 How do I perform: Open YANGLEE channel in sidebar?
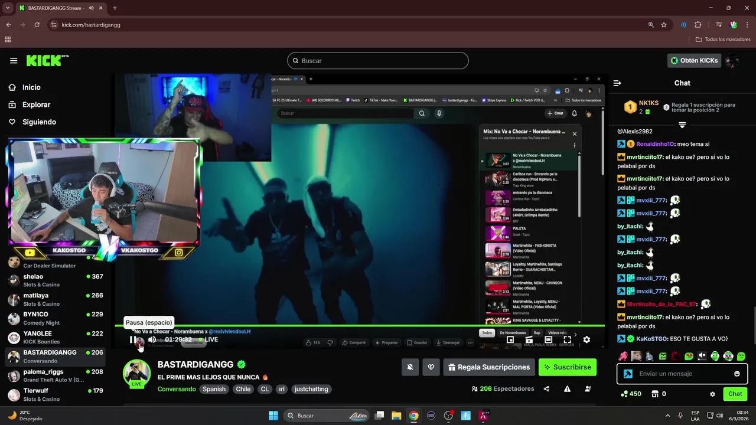pos(56,338)
